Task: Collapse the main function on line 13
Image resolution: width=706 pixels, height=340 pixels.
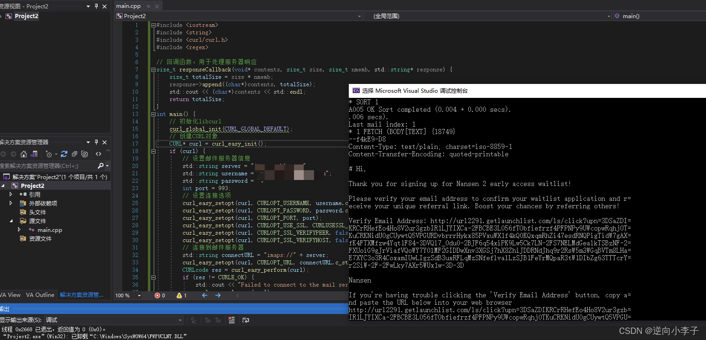Action: [153, 114]
